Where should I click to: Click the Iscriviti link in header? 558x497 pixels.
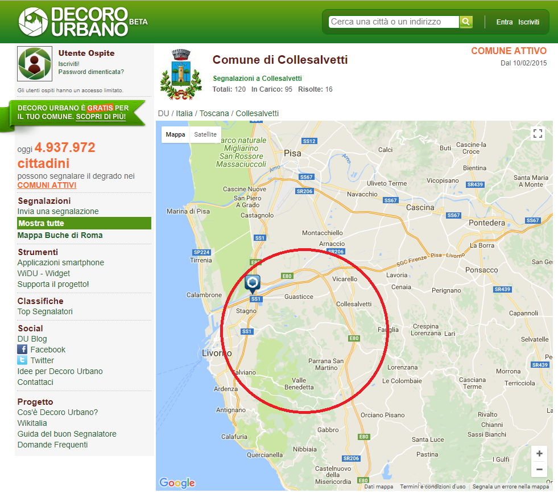point(528,22)
